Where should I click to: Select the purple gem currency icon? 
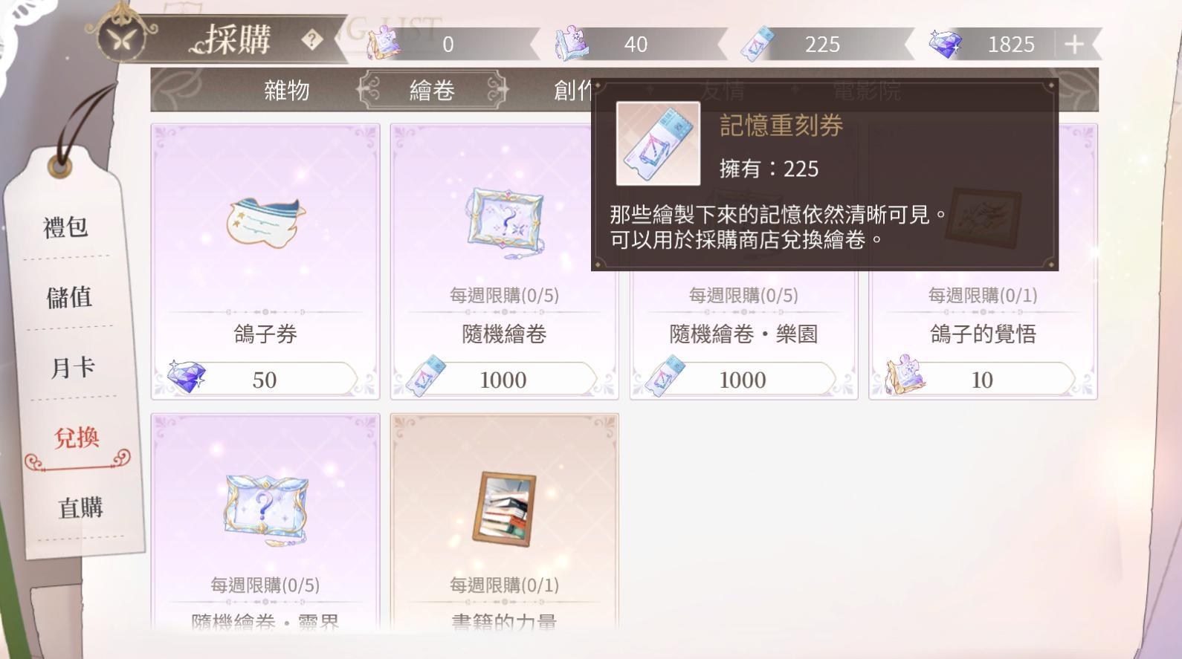click(945, 44)
